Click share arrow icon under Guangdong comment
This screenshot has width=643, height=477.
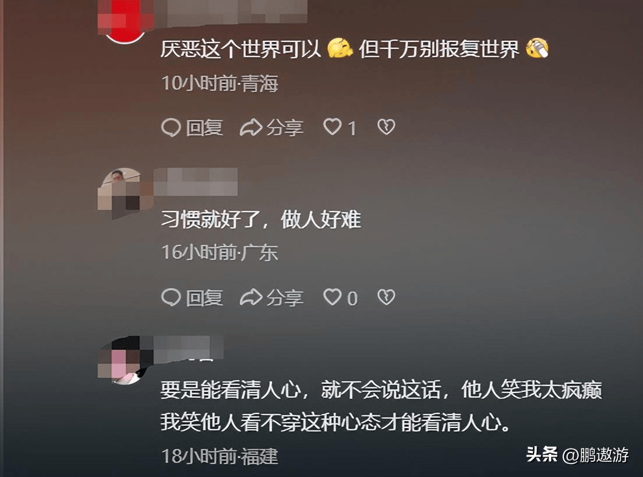pyautogui.click(x=251, y=297)
